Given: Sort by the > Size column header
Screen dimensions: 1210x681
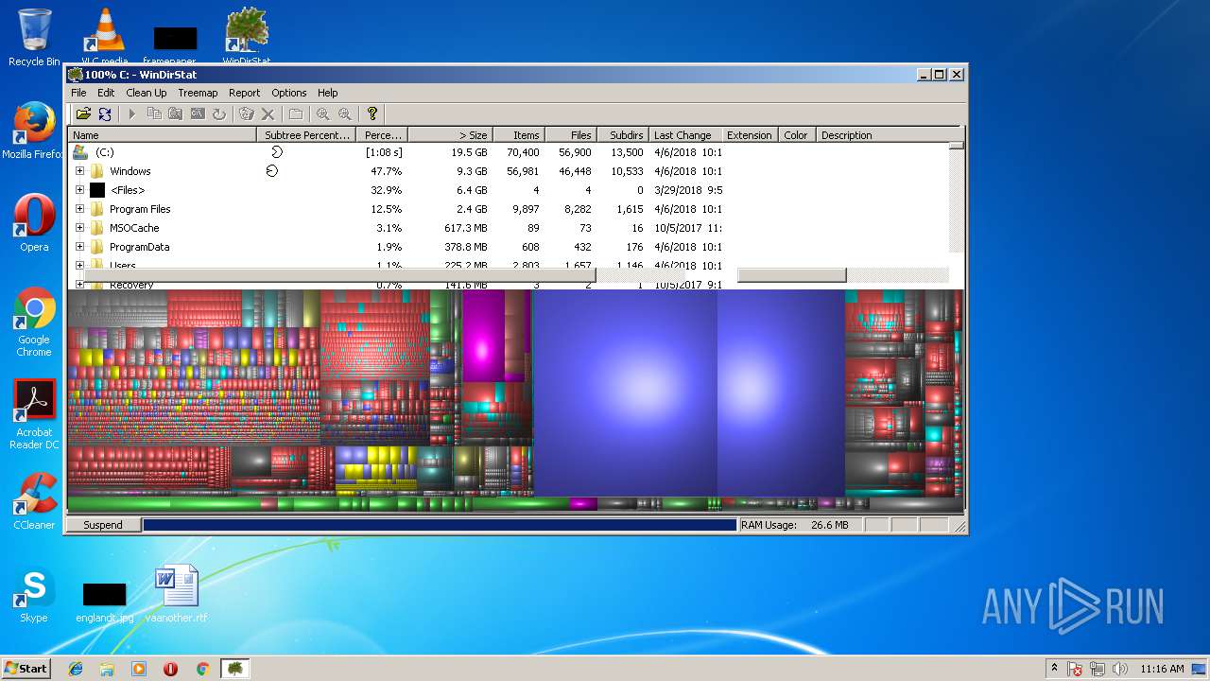Looking at the screenshot, I should tap(450, 135).
